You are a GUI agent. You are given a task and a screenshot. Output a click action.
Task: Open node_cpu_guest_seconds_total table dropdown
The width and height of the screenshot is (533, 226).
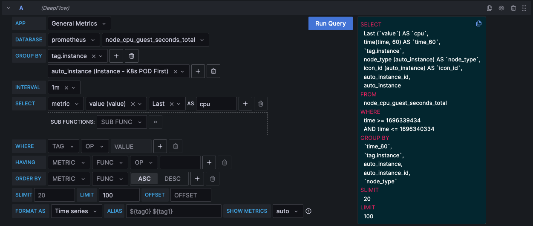tap(156, 40)
